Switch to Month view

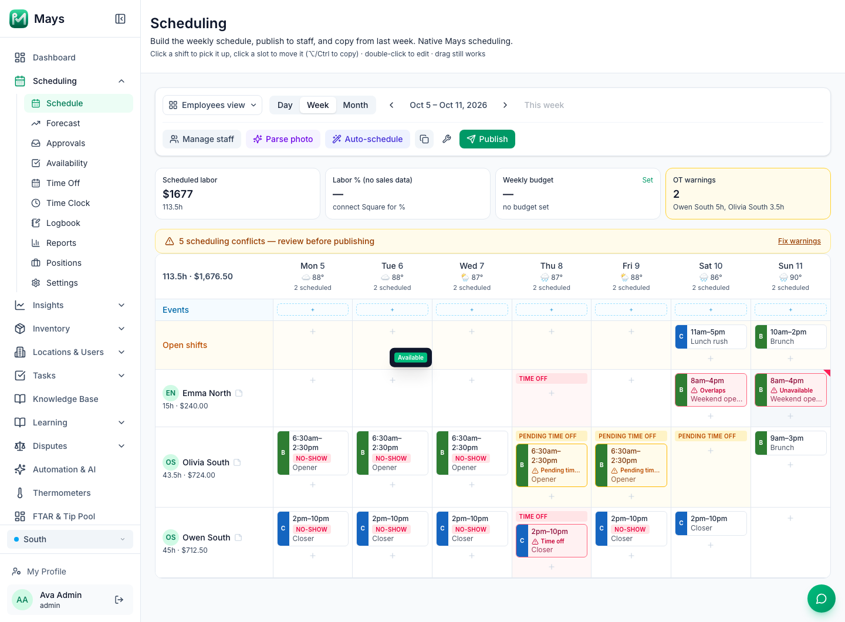coord(356,105)
